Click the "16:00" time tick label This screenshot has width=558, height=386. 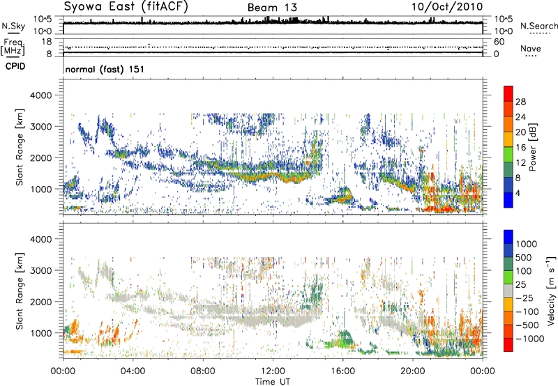point(342,371)
